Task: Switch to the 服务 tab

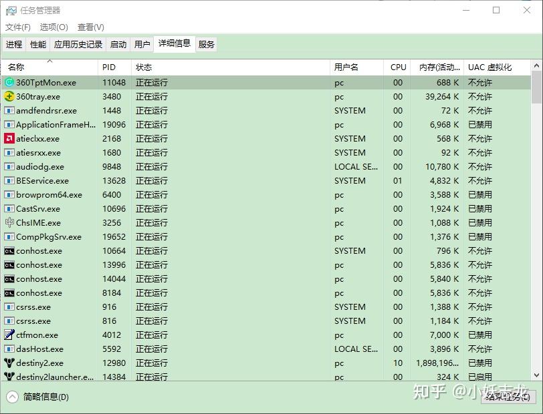Action: pyautogui.click(x=207, y=44)
